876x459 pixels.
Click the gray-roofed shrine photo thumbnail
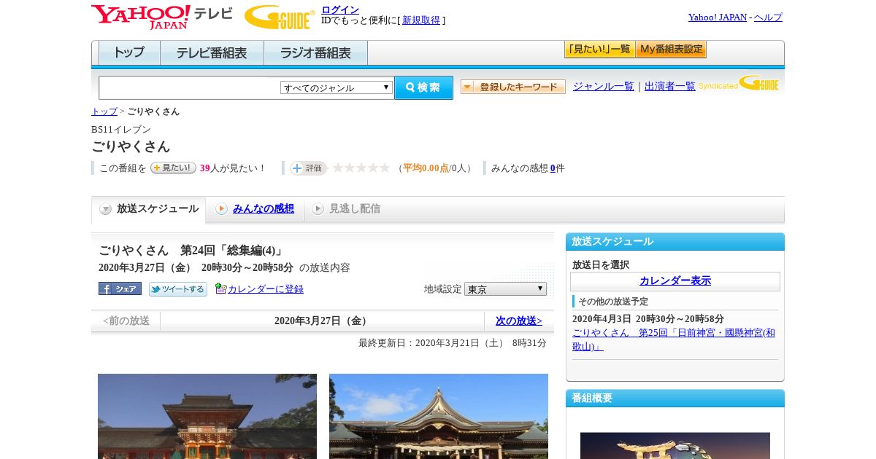coord(439,416)
